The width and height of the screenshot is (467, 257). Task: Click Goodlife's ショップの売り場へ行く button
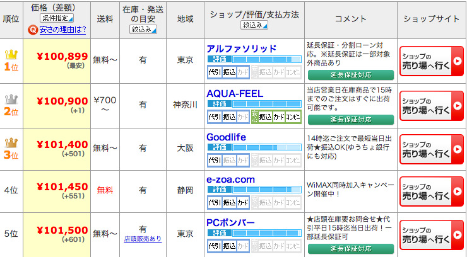click(x=431, y=149)
